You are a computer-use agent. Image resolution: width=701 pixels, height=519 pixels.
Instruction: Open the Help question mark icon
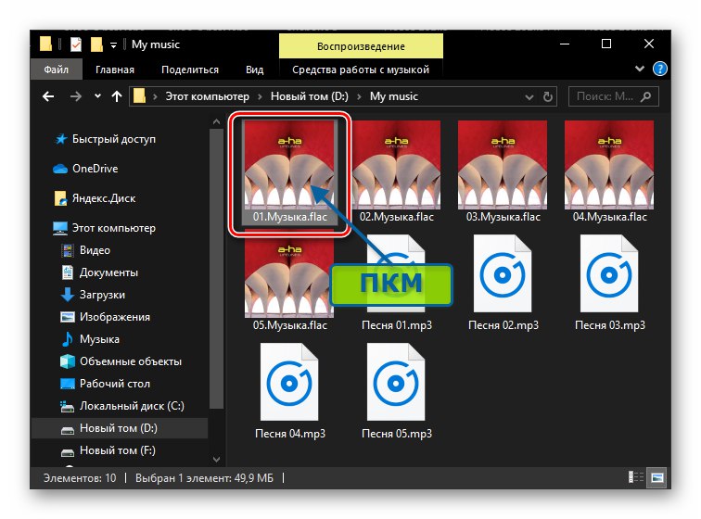click(x=659, y=69)
